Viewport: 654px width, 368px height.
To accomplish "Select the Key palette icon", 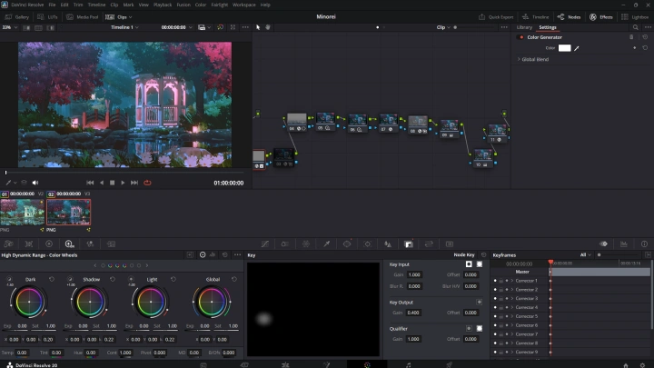I will [x=409, y=244].
